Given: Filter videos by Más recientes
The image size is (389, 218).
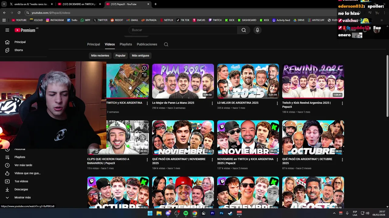Looking at the screenshot, I should click(x=100, y=55).
